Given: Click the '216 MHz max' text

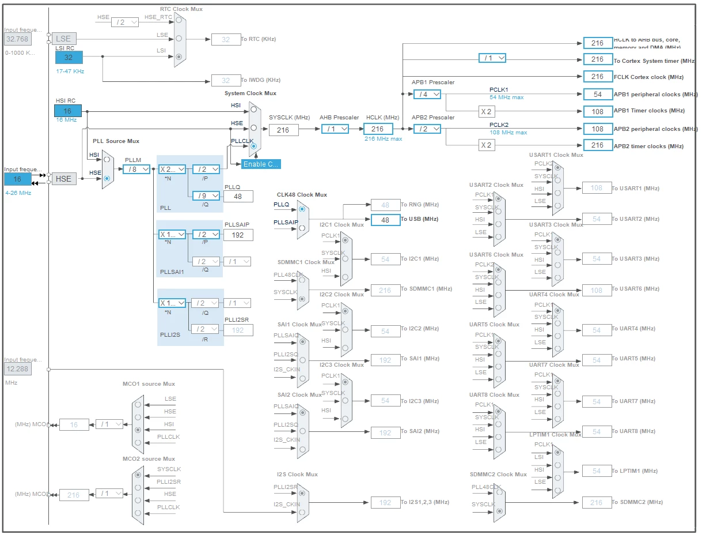Looking at the screenshot, I should [x=383, y=139].
